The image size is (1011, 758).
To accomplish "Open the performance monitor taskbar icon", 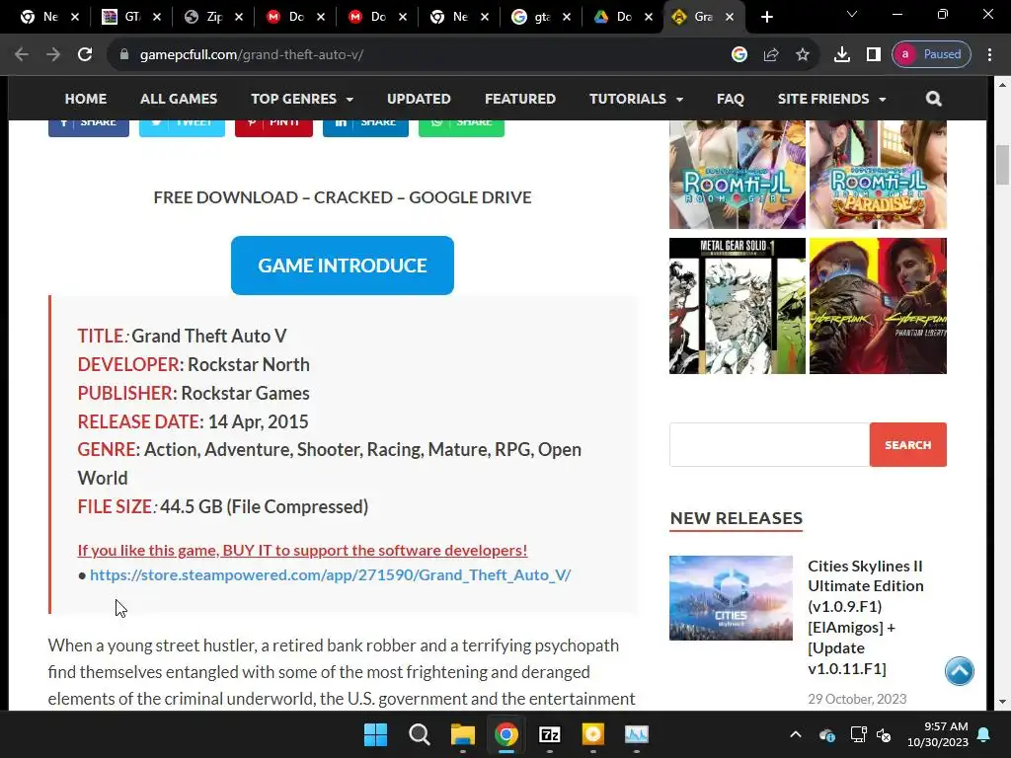I will coord(637,734).
